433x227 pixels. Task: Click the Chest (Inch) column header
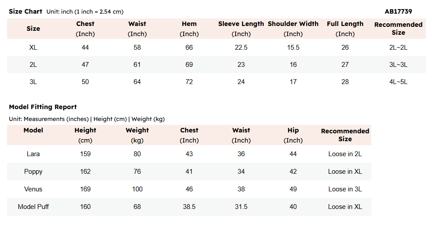(x=85, y=29)
